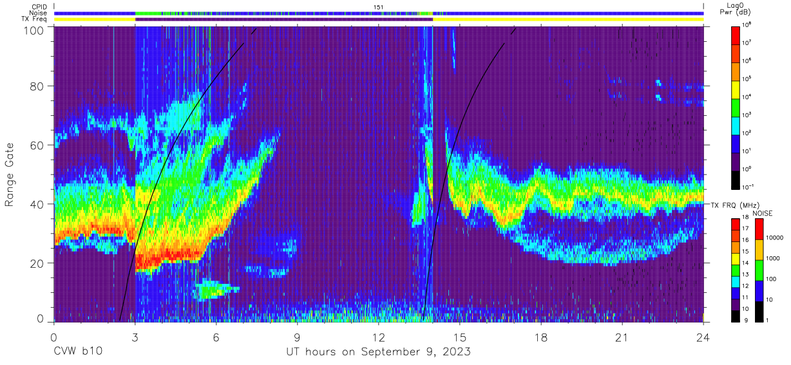
Task: Click the 1000 label on NOISE legend
Action: click(774, 259)
